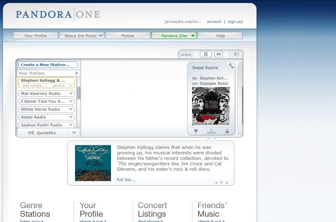This screenshot has height=222, width=336.
Task: Open the QuickMix dropdown arrow
Action: click(74, 133)
